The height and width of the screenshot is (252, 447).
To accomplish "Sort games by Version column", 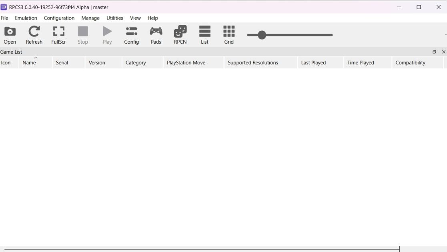I will [104, 63].
